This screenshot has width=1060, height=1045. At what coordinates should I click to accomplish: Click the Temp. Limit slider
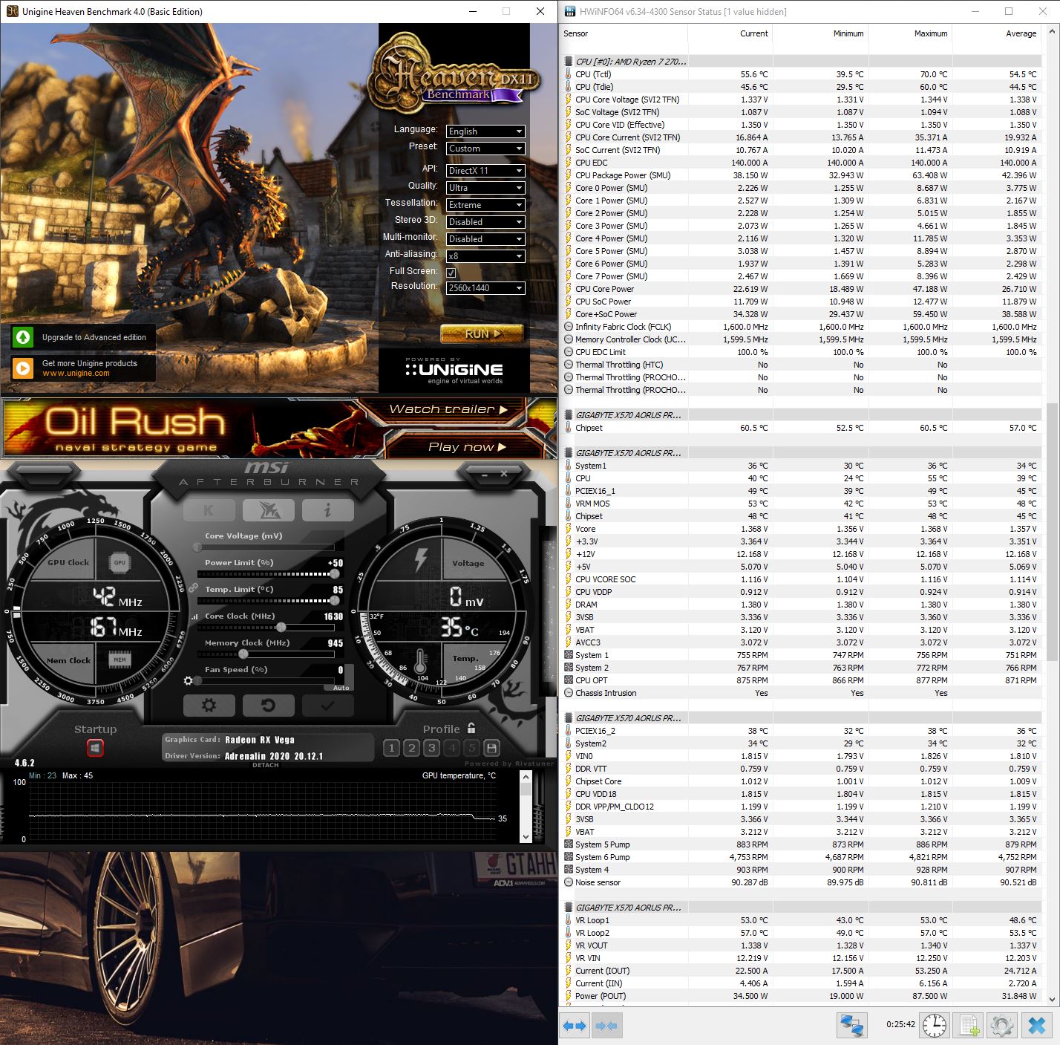click(x=268, y=601)
